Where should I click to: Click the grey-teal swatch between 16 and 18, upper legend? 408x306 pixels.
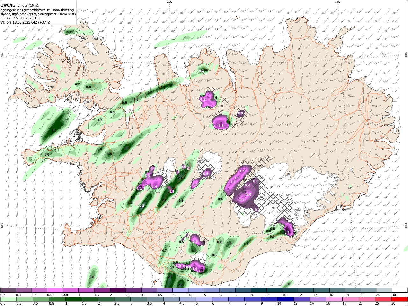(337, 290)
